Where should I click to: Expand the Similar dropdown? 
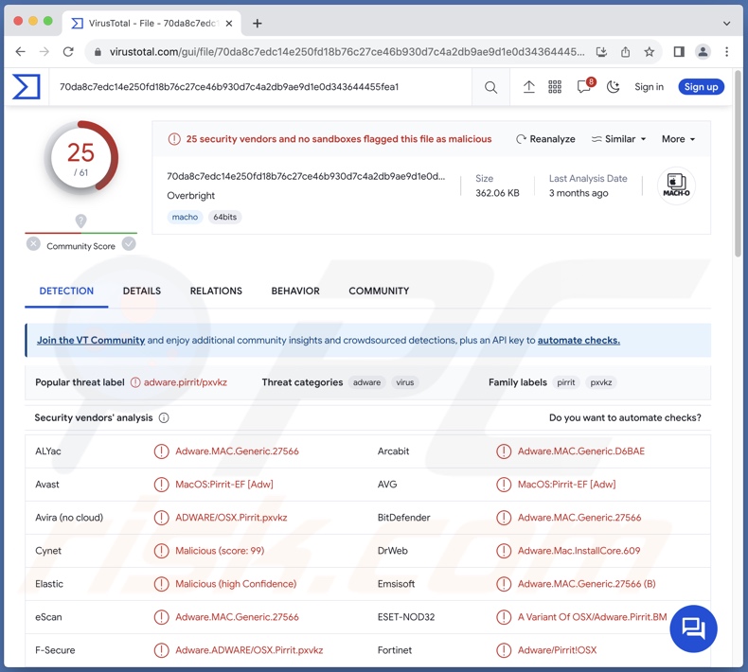point(618,139)
